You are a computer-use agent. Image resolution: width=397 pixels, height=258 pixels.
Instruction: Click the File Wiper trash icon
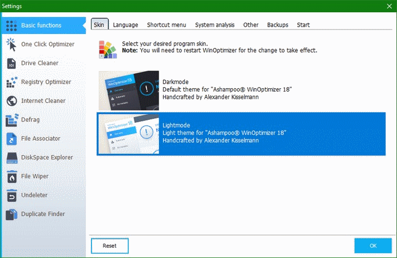[x=12, y=176]
